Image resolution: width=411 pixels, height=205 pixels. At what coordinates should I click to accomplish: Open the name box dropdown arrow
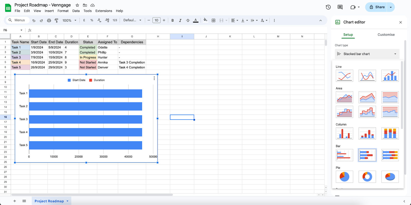21,30
